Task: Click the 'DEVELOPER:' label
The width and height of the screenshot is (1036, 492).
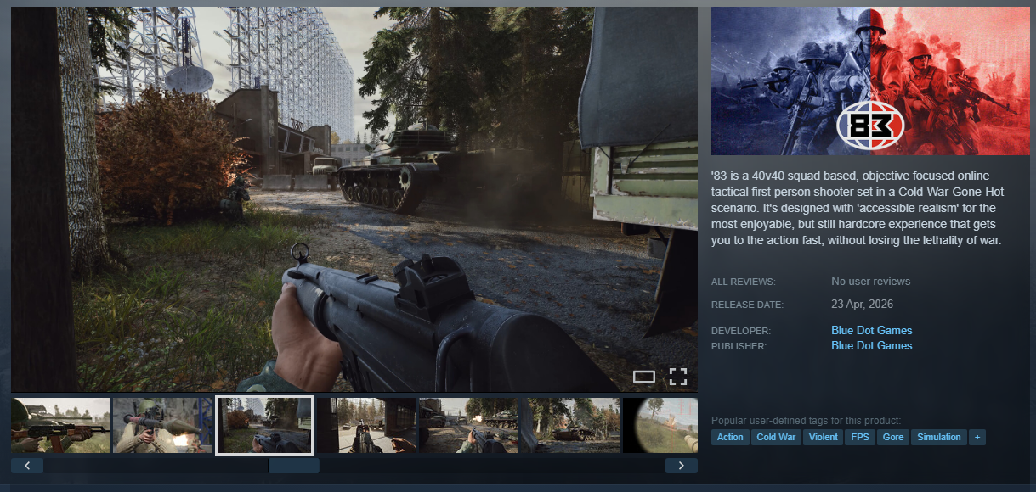Action: (x=741, y=331)
